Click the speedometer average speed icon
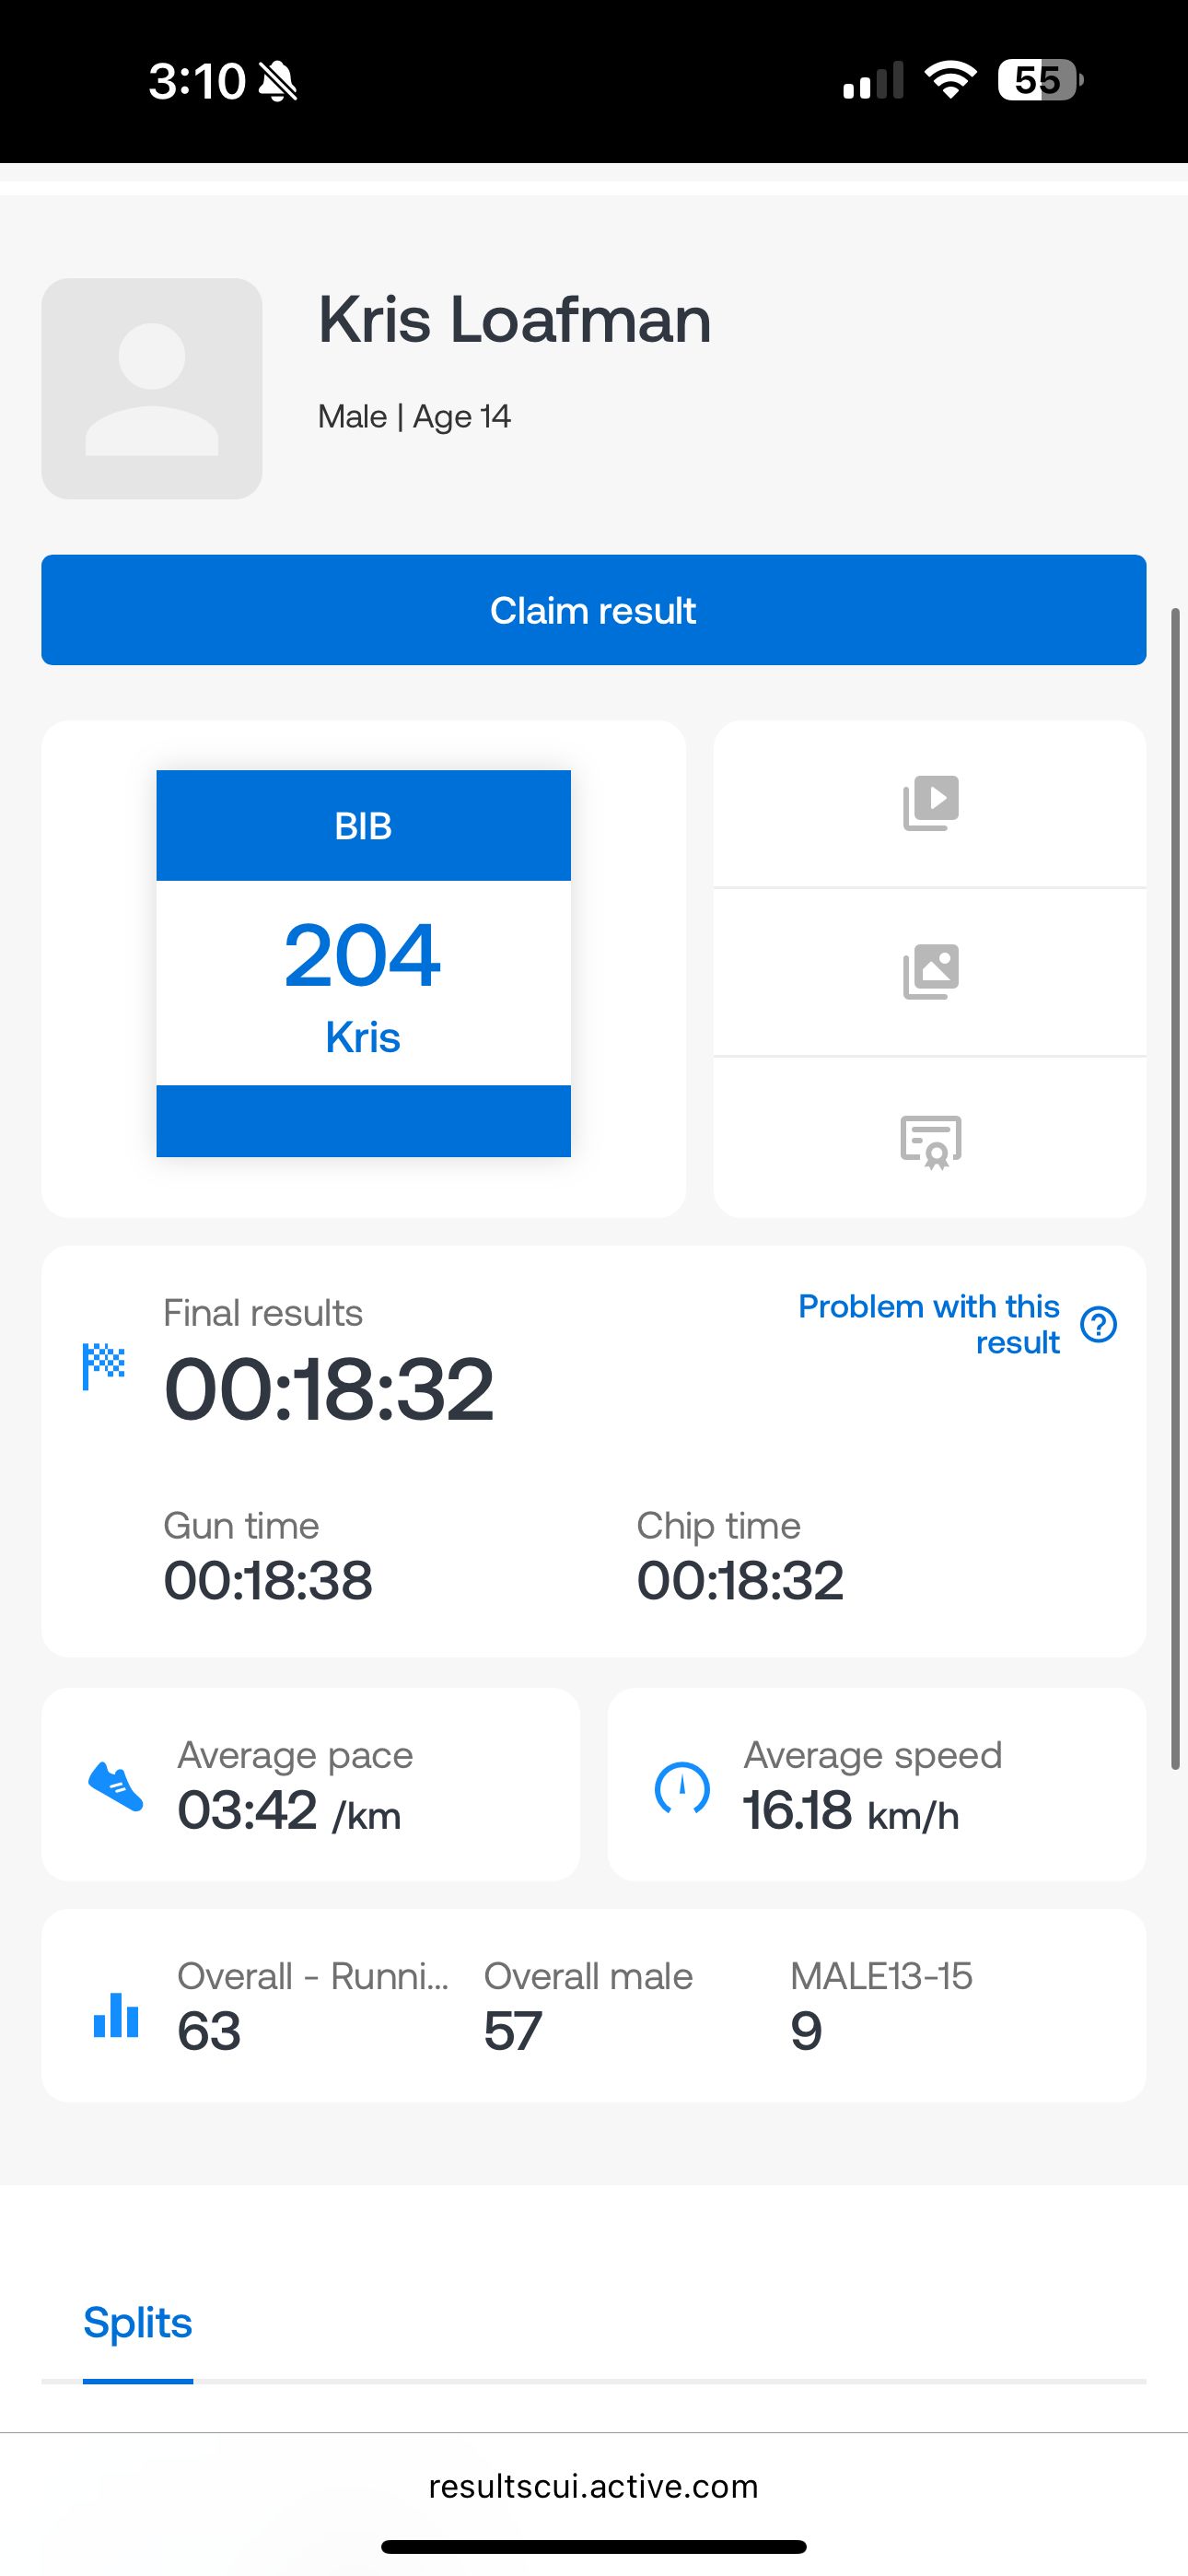 click(x=682, y=1787)
